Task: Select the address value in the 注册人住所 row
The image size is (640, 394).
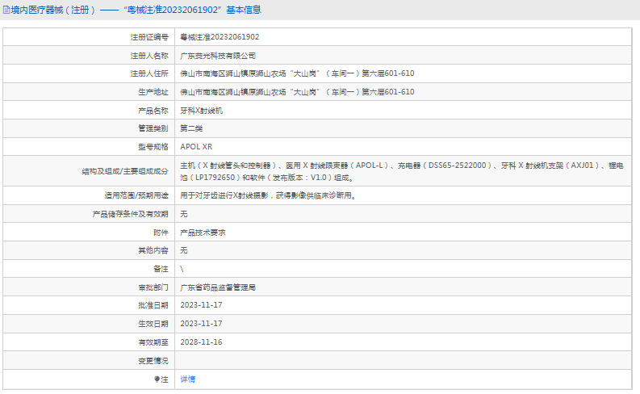Action: coord(297,73)
